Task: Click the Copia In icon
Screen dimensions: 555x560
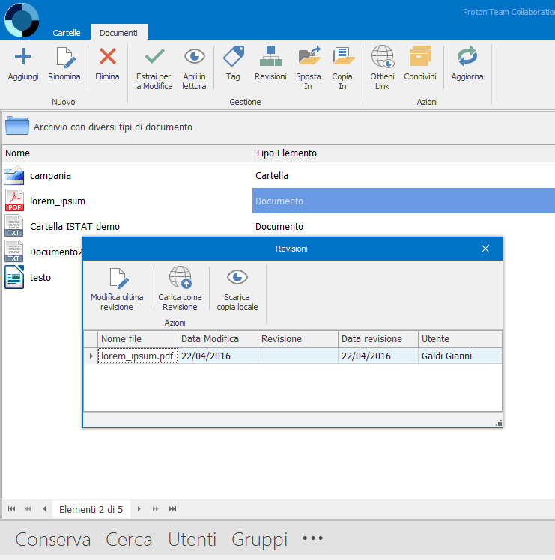Action: [x=343, y=56]
